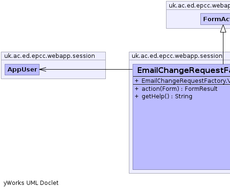Click the EmailChangeRequestFactory.V field entry
This screenshot has height=191, width=230.
[x=186, y=81]
